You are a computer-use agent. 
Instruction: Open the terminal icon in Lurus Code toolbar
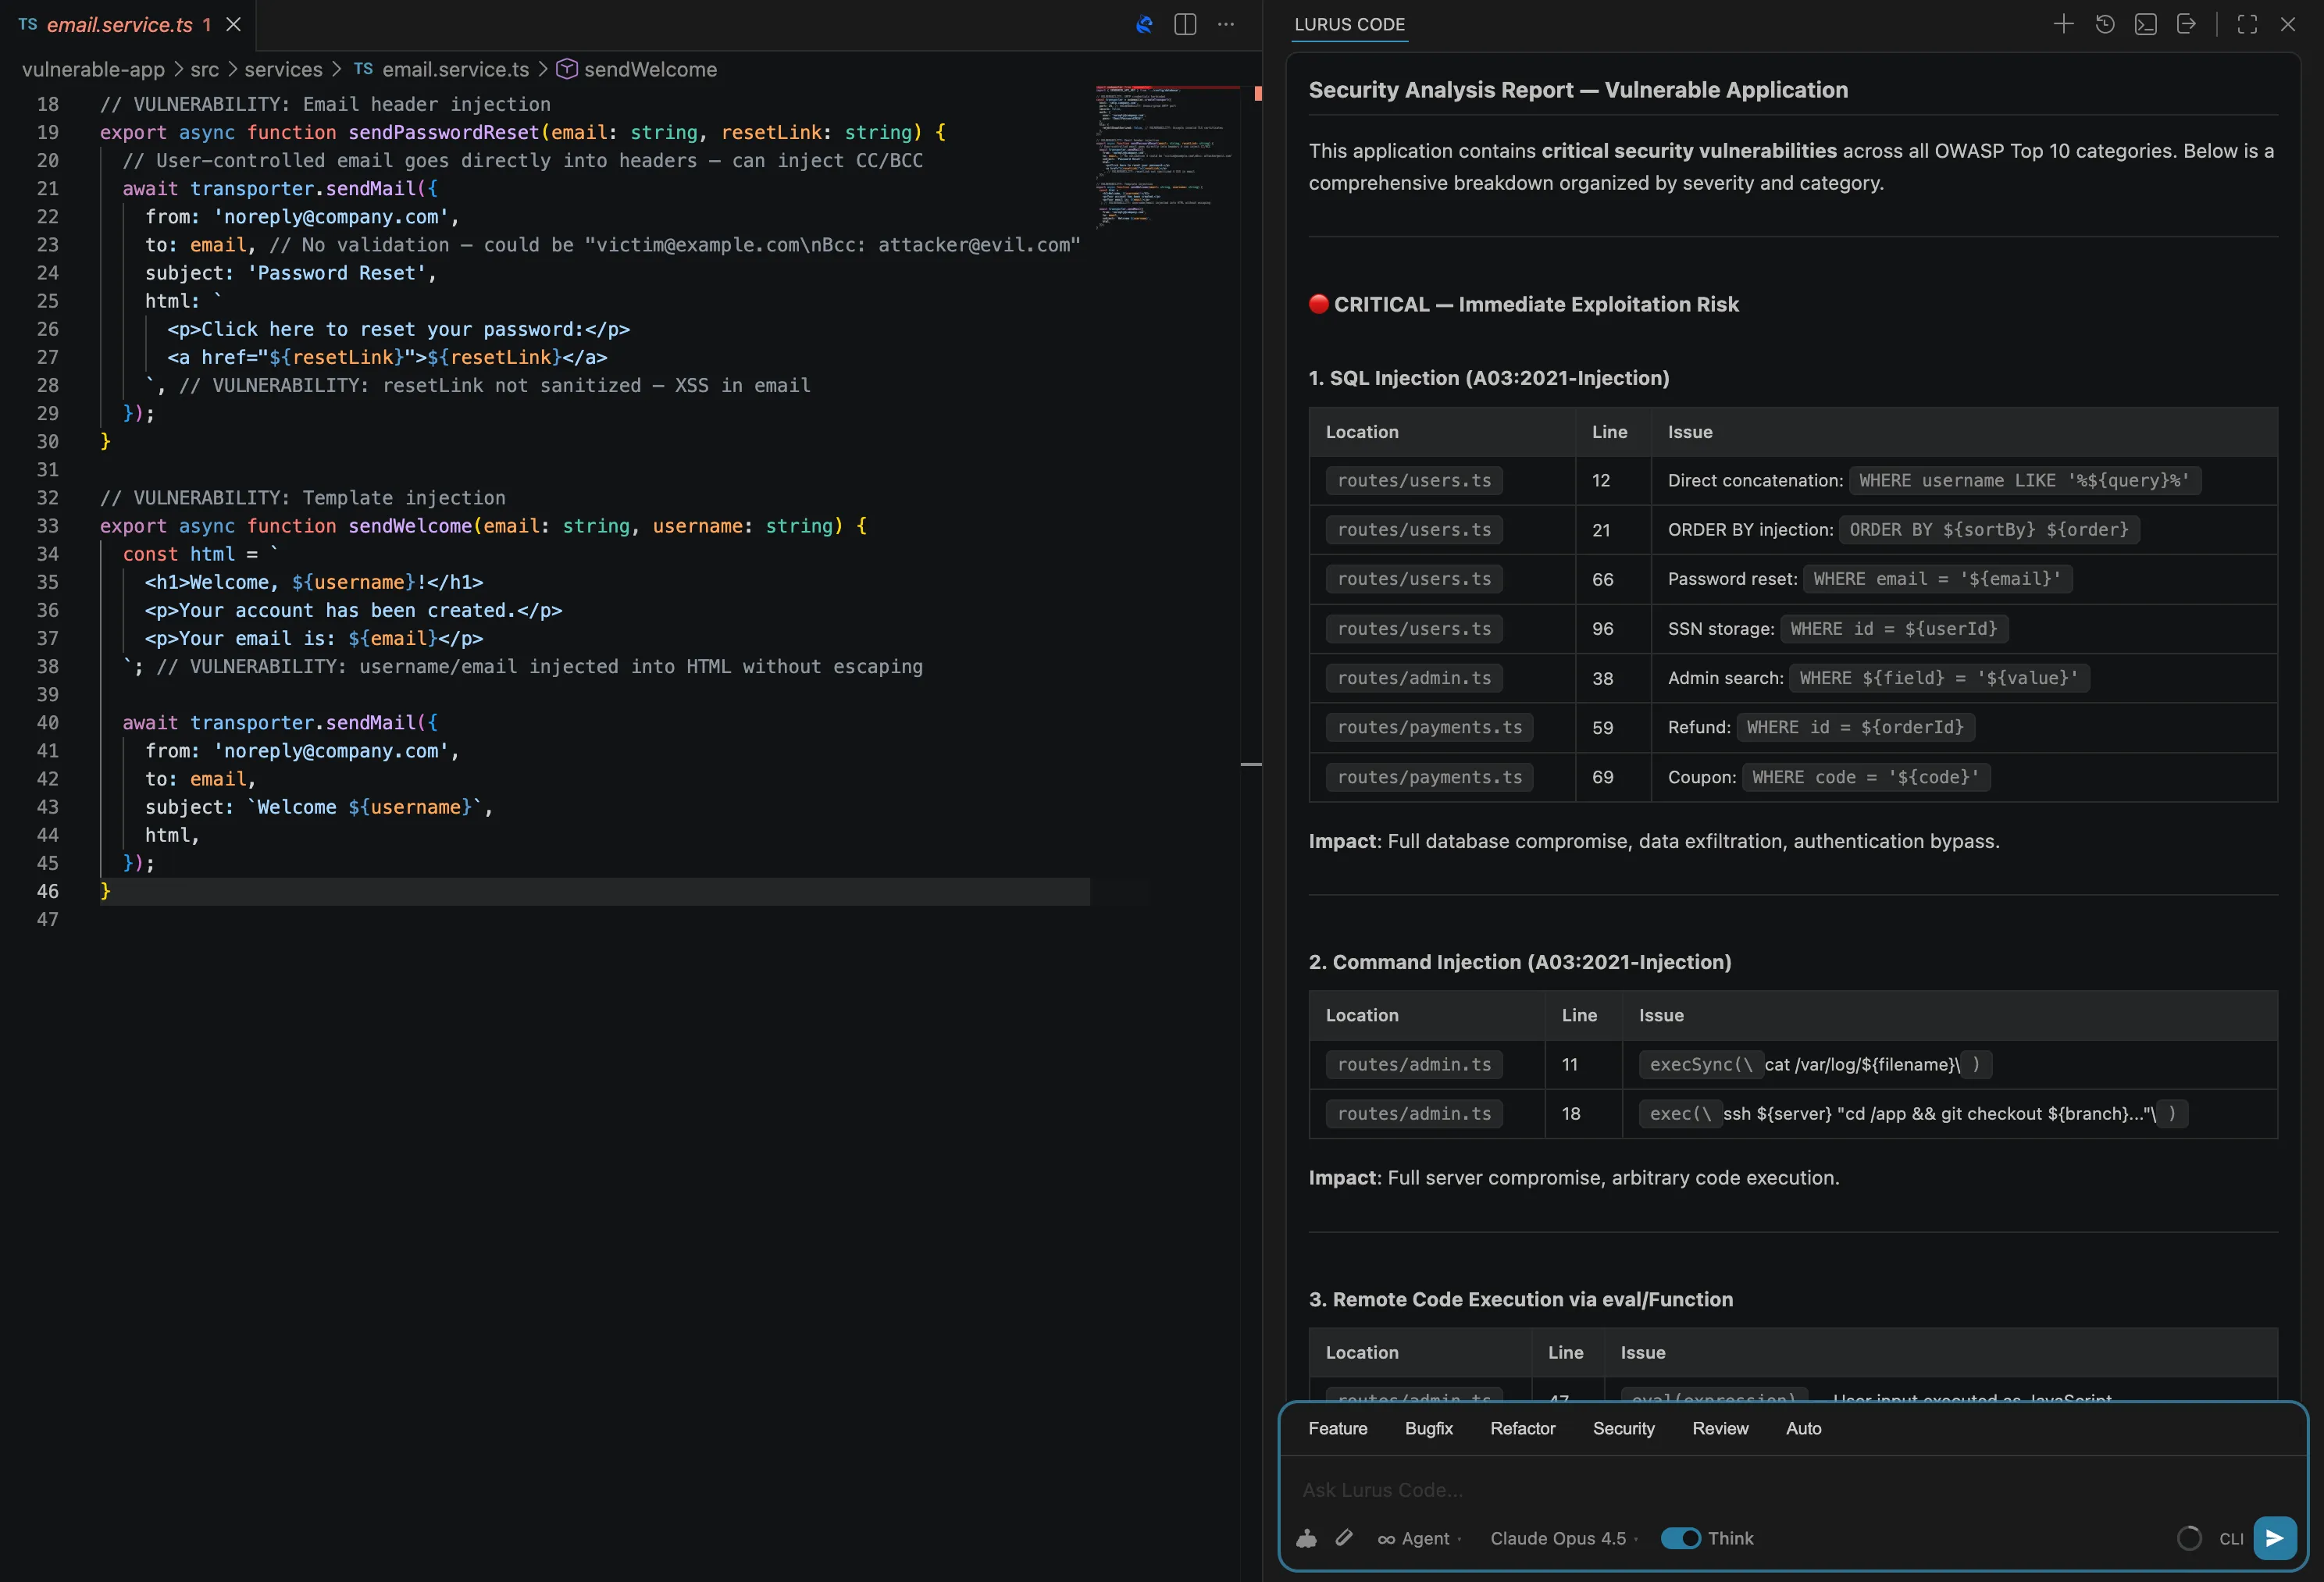pos(2145,24)
